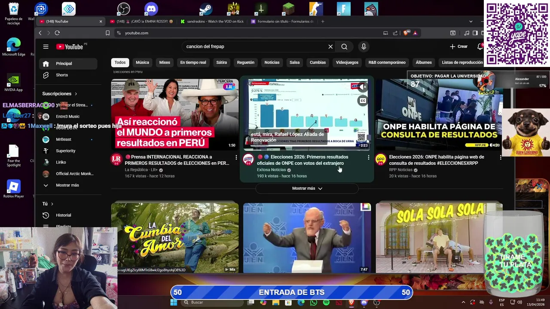This screenshot has width=550, height=309.
Task: Expand Suscripciones section chevron
Action: 76,94
